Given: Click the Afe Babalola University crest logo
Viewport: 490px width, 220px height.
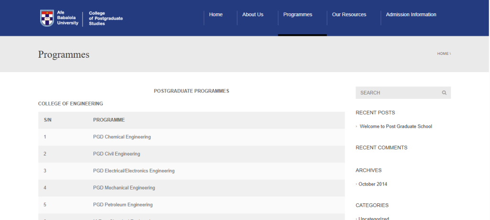Looking at the screenshot, I should pos(47,18).
